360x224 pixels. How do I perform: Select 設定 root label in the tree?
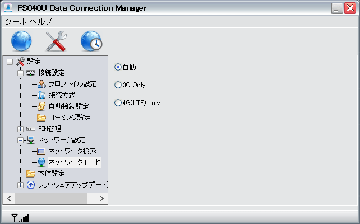pos(34,62)
